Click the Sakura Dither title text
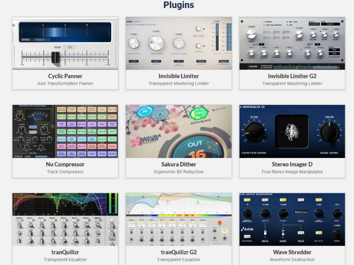This screenshot has height=265, width=354. pyautogui.click(x=178, y=164)
